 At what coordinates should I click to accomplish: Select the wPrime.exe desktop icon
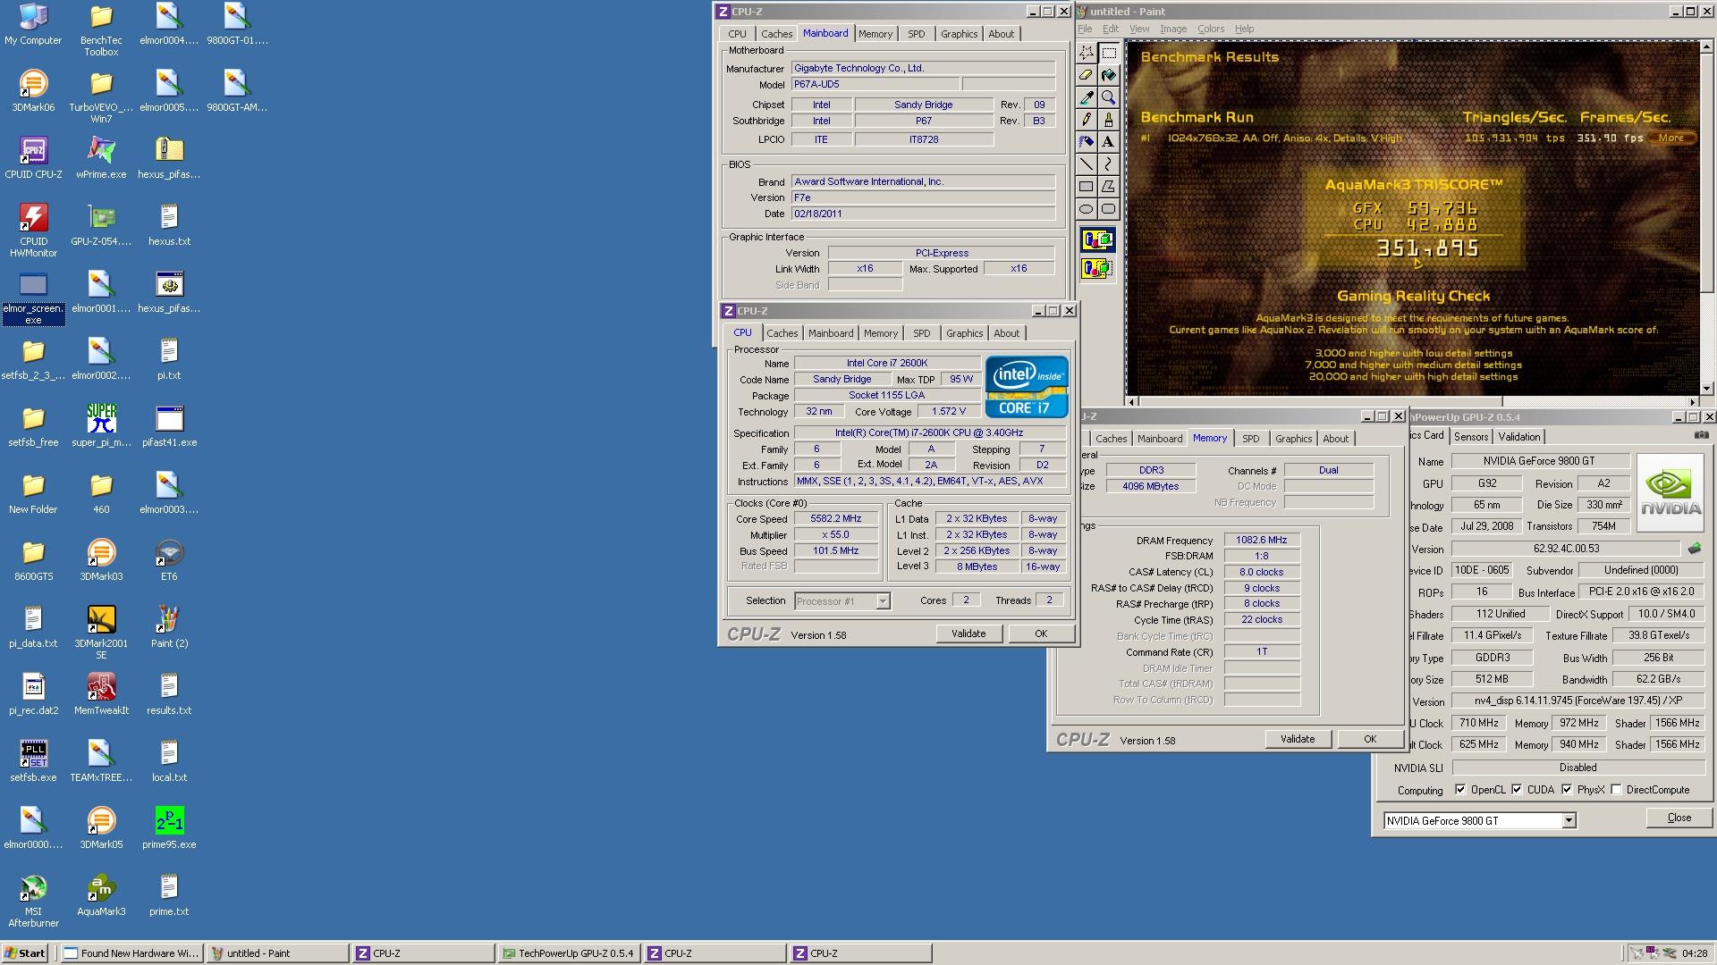click(101, 158)
